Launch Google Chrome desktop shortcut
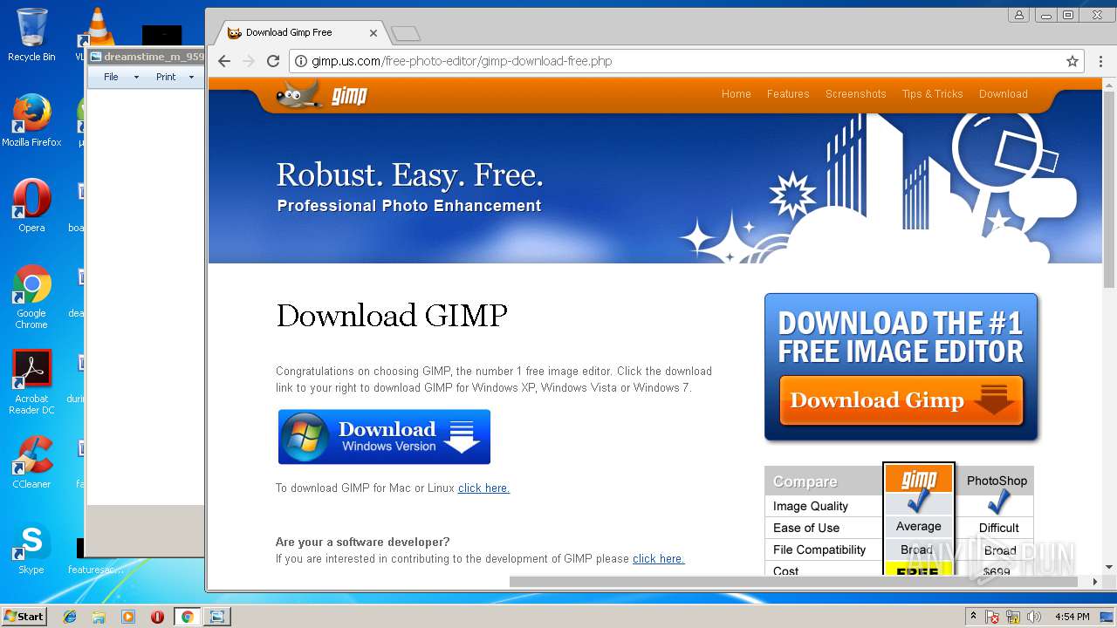Screen dimensions: 1117x628 coord(31,297)
